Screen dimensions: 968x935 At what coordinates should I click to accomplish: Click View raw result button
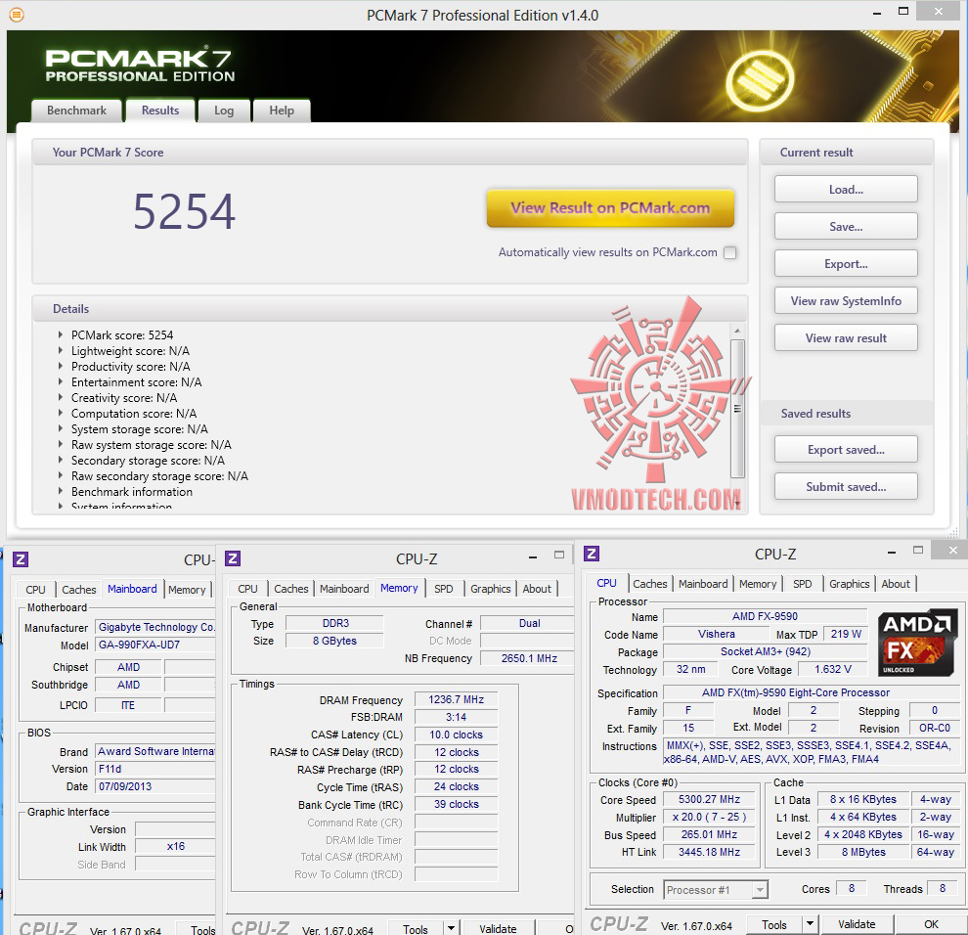[x=846, y=337]
